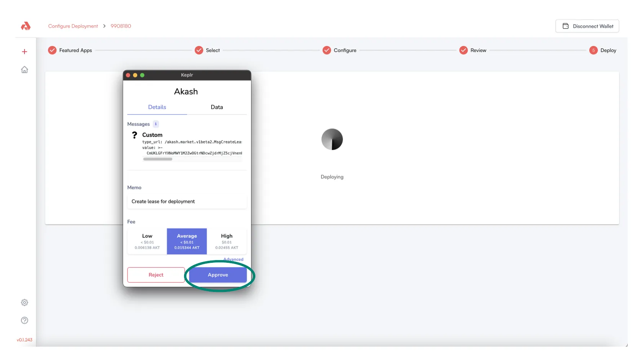Click the Review step checkmark icon

463,50
